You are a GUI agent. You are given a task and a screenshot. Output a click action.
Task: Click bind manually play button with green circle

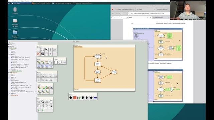pos(79,98)
